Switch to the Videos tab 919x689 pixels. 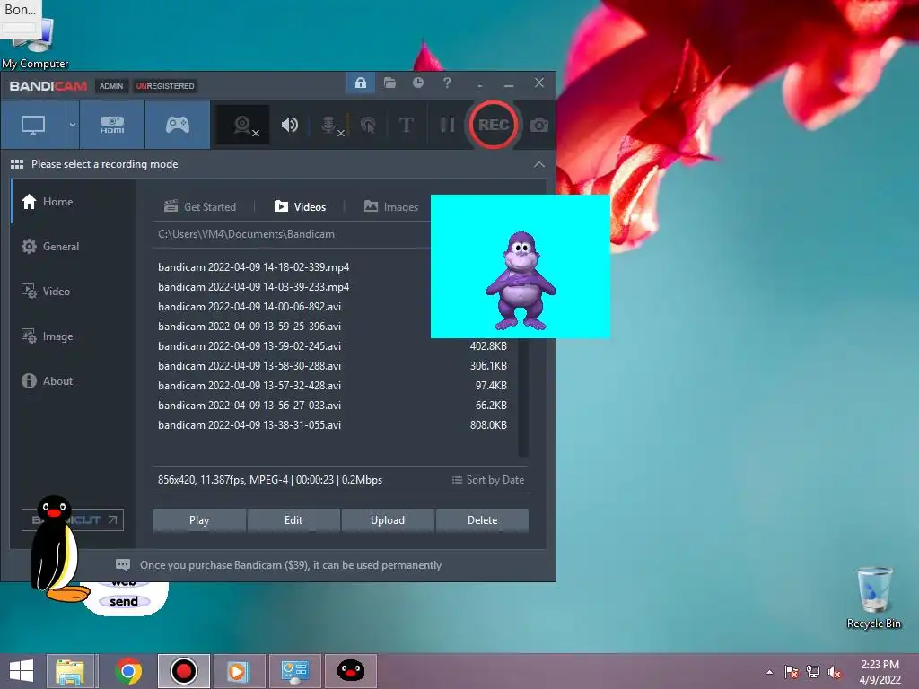(x=300, y=207)
